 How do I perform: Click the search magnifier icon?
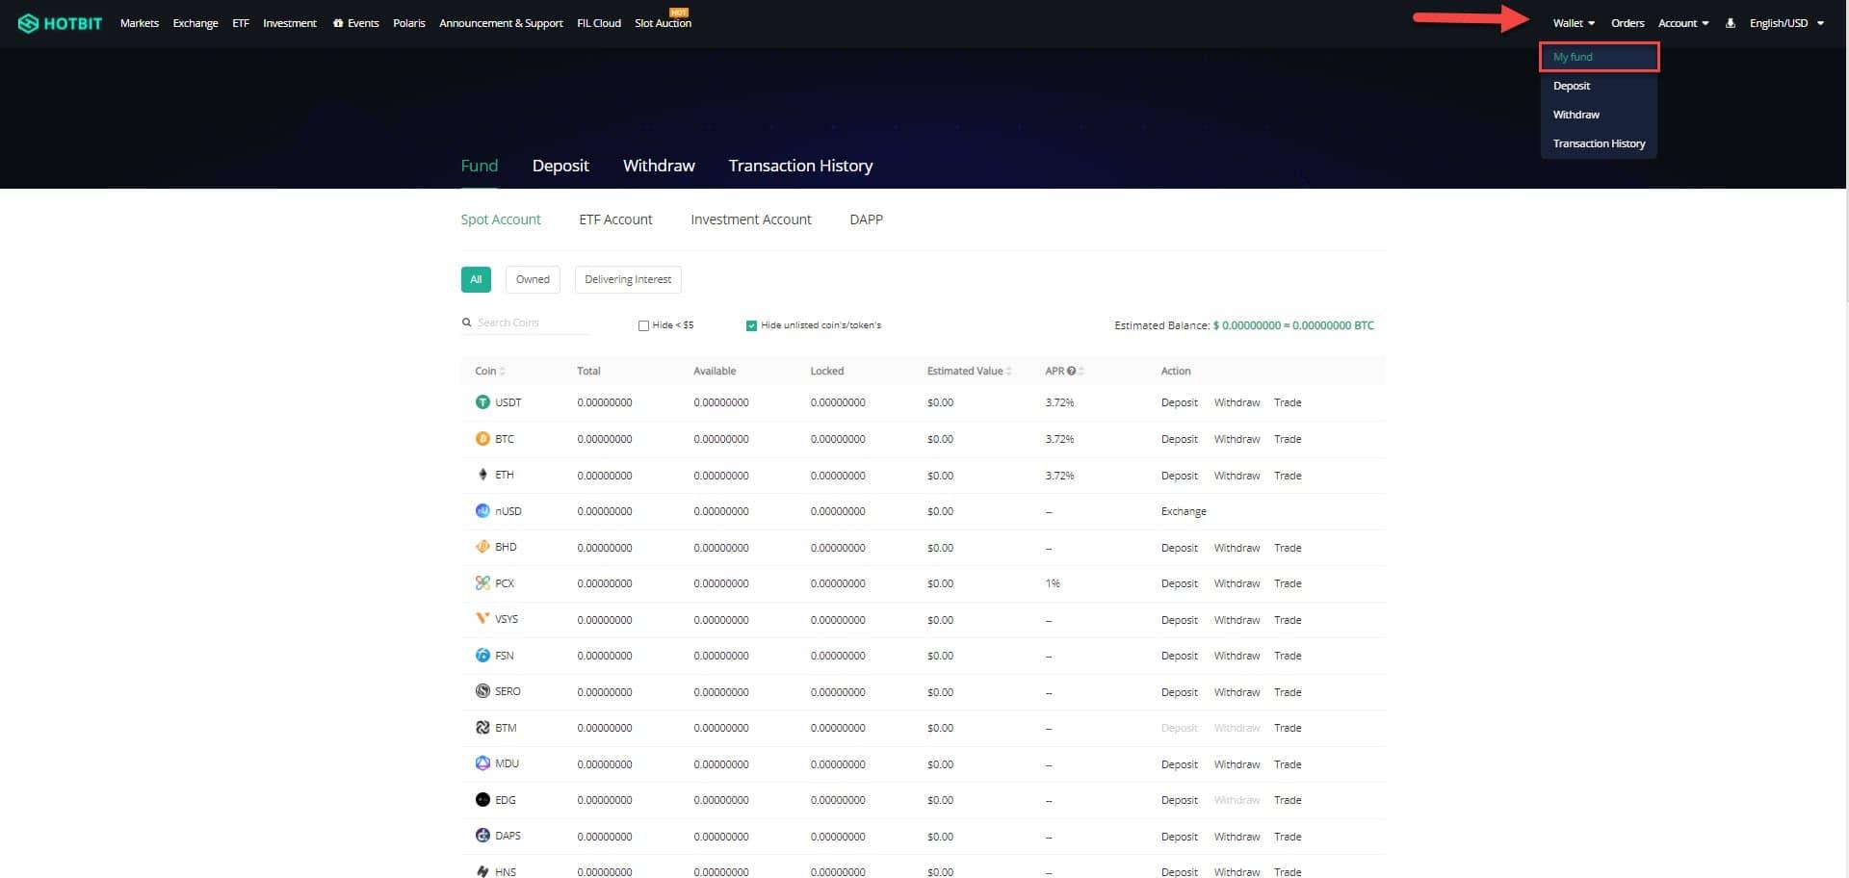(x=467, y=323)
